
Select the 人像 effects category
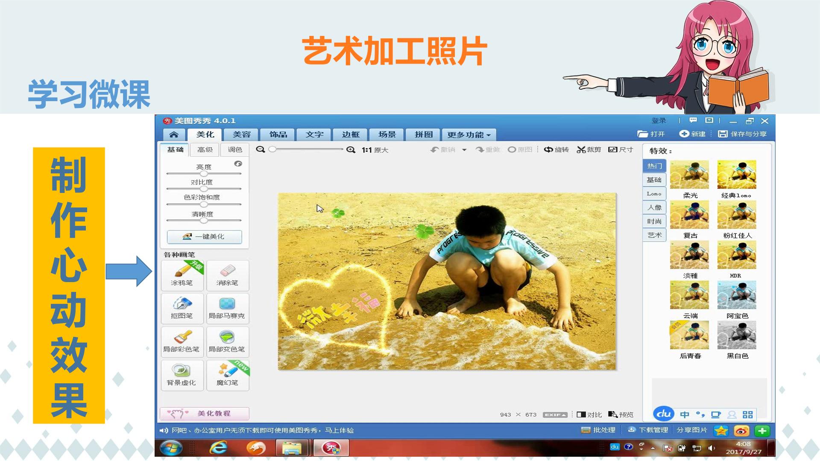[654, 207]
